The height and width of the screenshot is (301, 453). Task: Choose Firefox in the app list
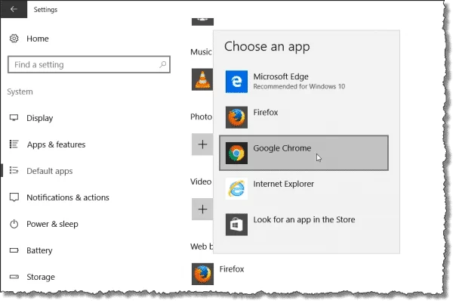click(x=304, y=117)
